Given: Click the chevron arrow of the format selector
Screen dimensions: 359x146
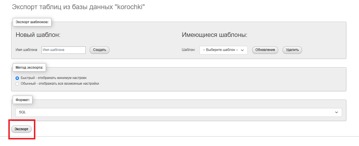Looking at the screenshot, I should pos(337,113).
